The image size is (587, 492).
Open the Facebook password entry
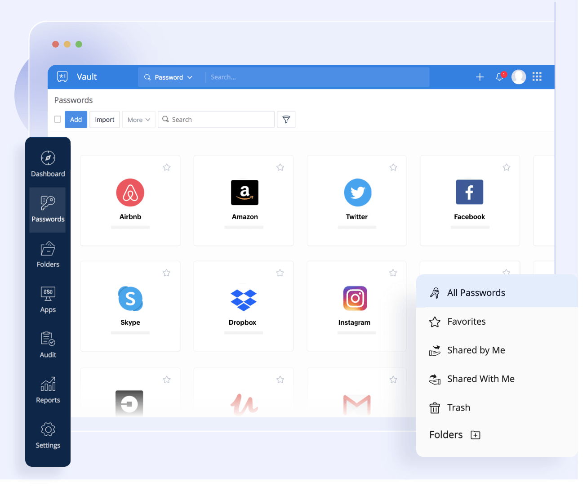[470, 201]
